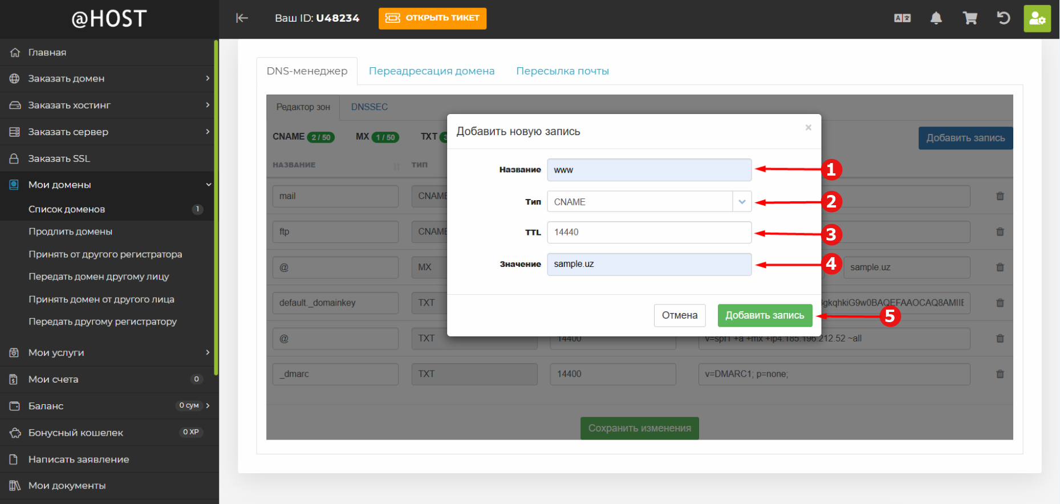The height and width of the screenshot is (504, 1060).
Task: Click the services icon for Мои услуги
Action: pos(15,353)
